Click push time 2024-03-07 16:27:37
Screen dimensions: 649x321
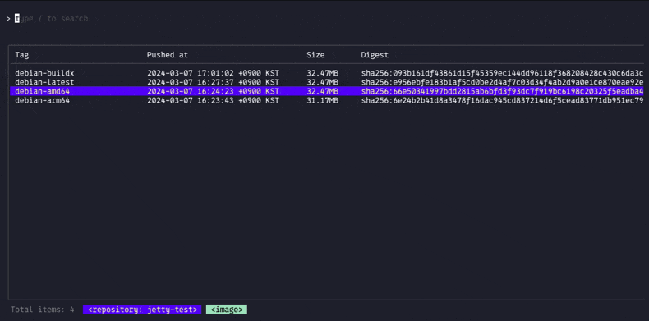213,82
